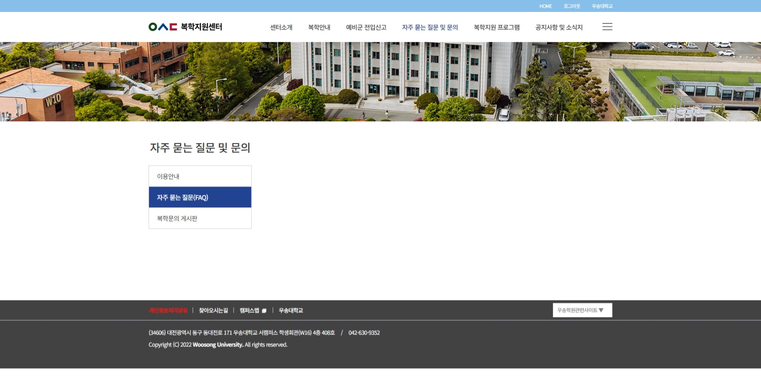
Task: Click the OAC 복학지원센터 logo
Action: click(185, 27)
